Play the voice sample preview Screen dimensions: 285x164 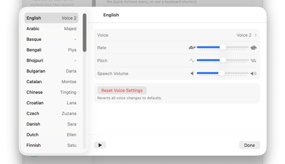pyautogui.click(x=100, y=145)
